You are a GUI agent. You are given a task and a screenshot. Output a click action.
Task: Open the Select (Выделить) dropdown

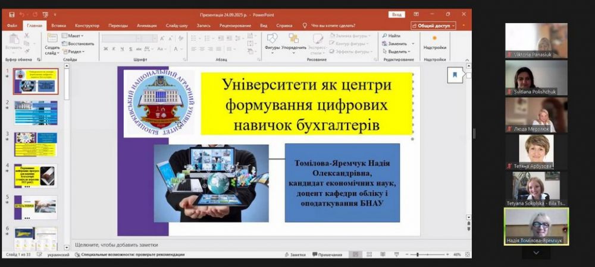tap(396, 52)
